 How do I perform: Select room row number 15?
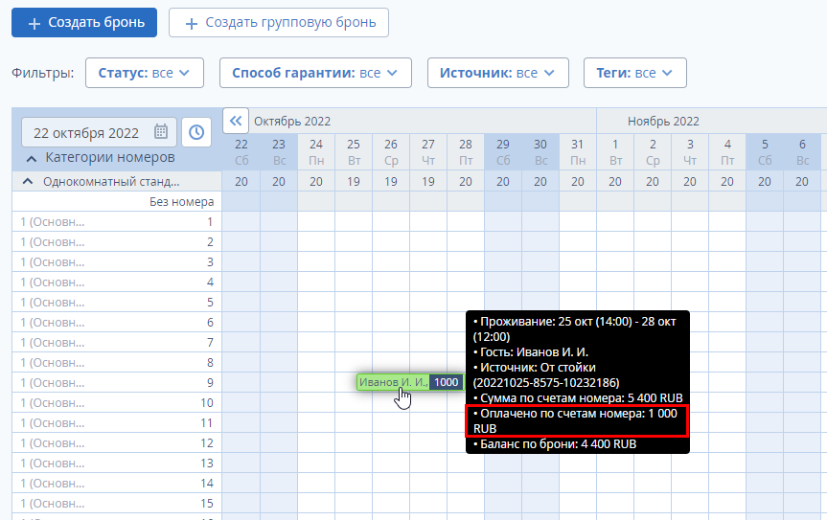click(x=117, y=503)
